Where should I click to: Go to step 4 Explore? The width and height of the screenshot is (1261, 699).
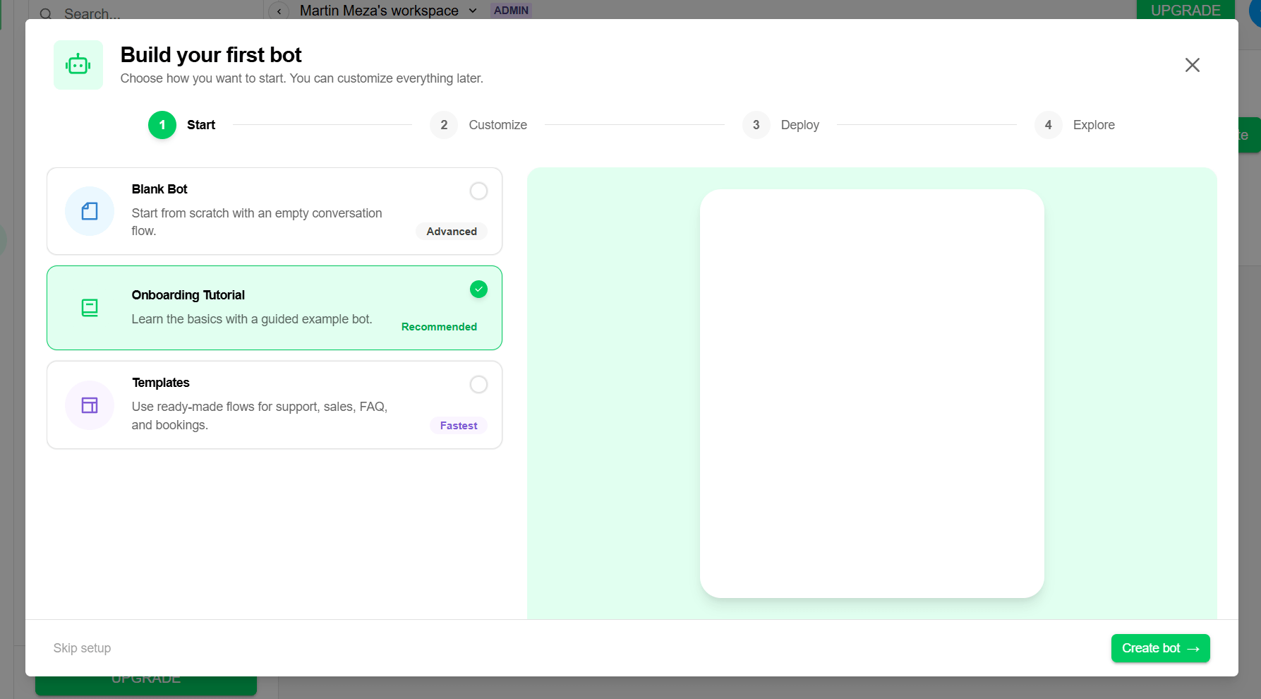(1075, 125)
